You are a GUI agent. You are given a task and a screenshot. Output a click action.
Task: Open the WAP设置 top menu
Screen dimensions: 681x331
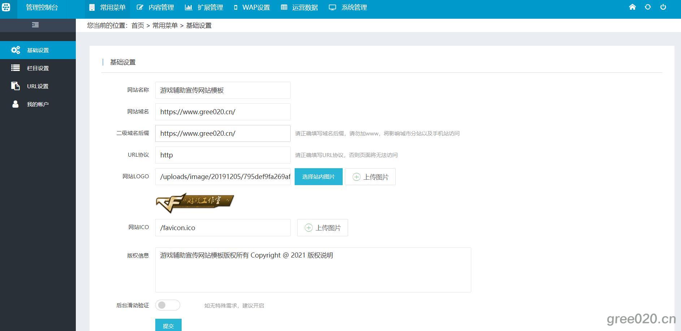point(252,8)
